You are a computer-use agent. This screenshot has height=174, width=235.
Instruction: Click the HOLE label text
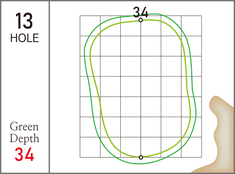pyautogui.click(x=24, y=38)
